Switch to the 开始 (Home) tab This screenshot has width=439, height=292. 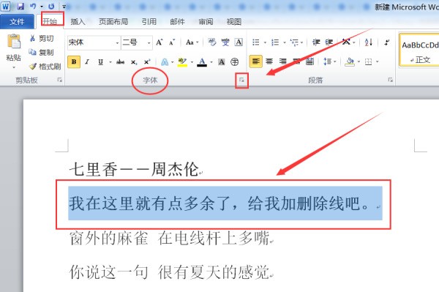coord(50,21)
